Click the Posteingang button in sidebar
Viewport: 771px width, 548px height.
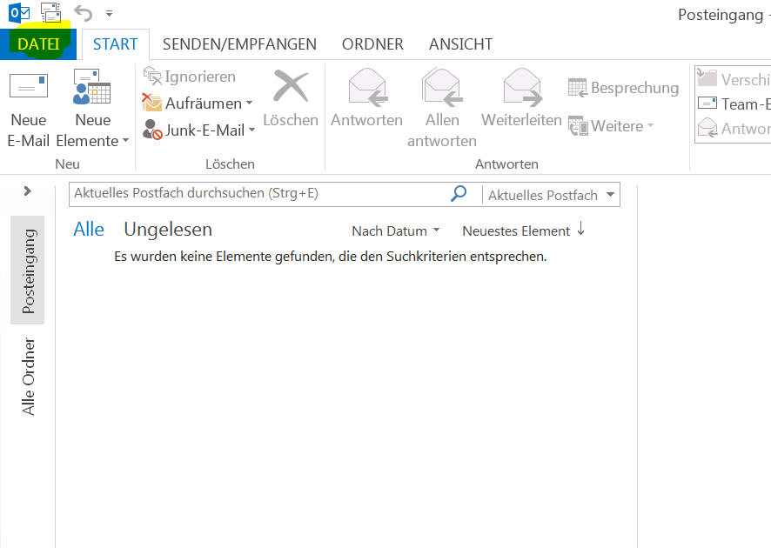(28, 271)
